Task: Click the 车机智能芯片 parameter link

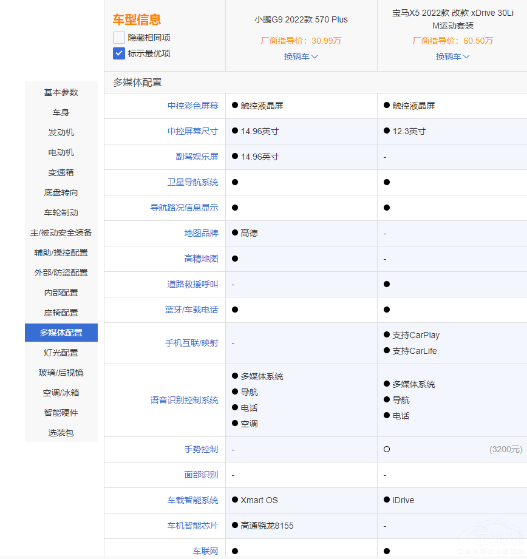Action: (x=192, y=526)
